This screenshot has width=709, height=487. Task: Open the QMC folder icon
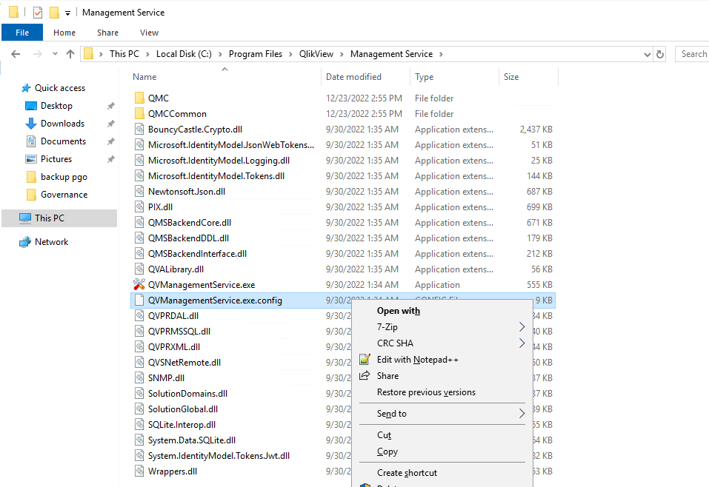[139, 98]
